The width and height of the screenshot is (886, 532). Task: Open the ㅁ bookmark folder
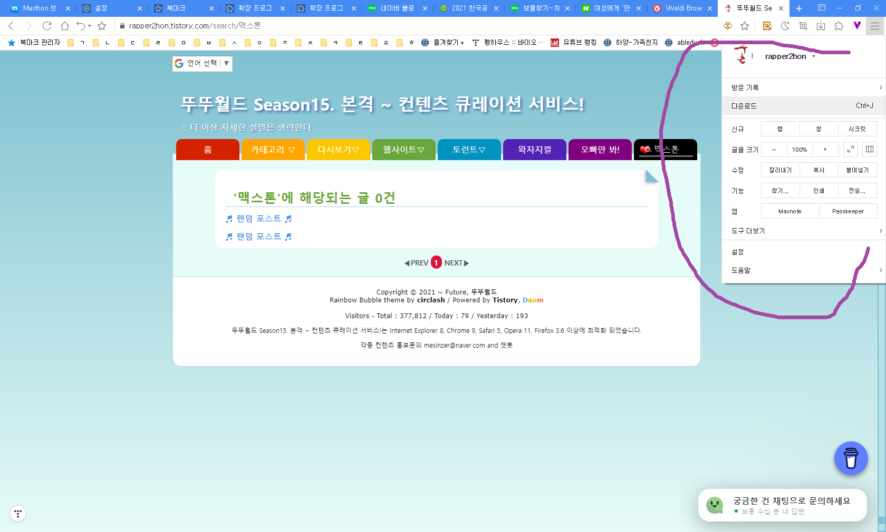(x=178, y=43)
